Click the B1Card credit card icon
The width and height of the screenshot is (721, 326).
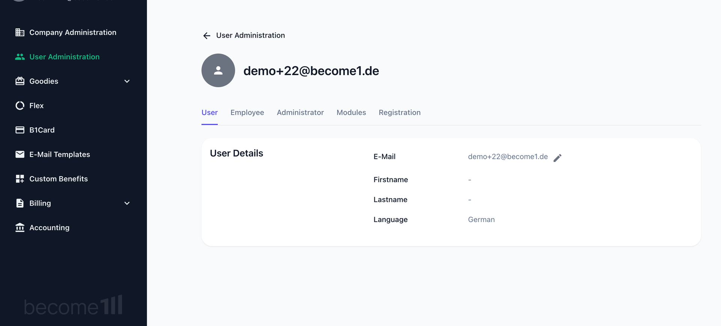(x=20, y=130)
